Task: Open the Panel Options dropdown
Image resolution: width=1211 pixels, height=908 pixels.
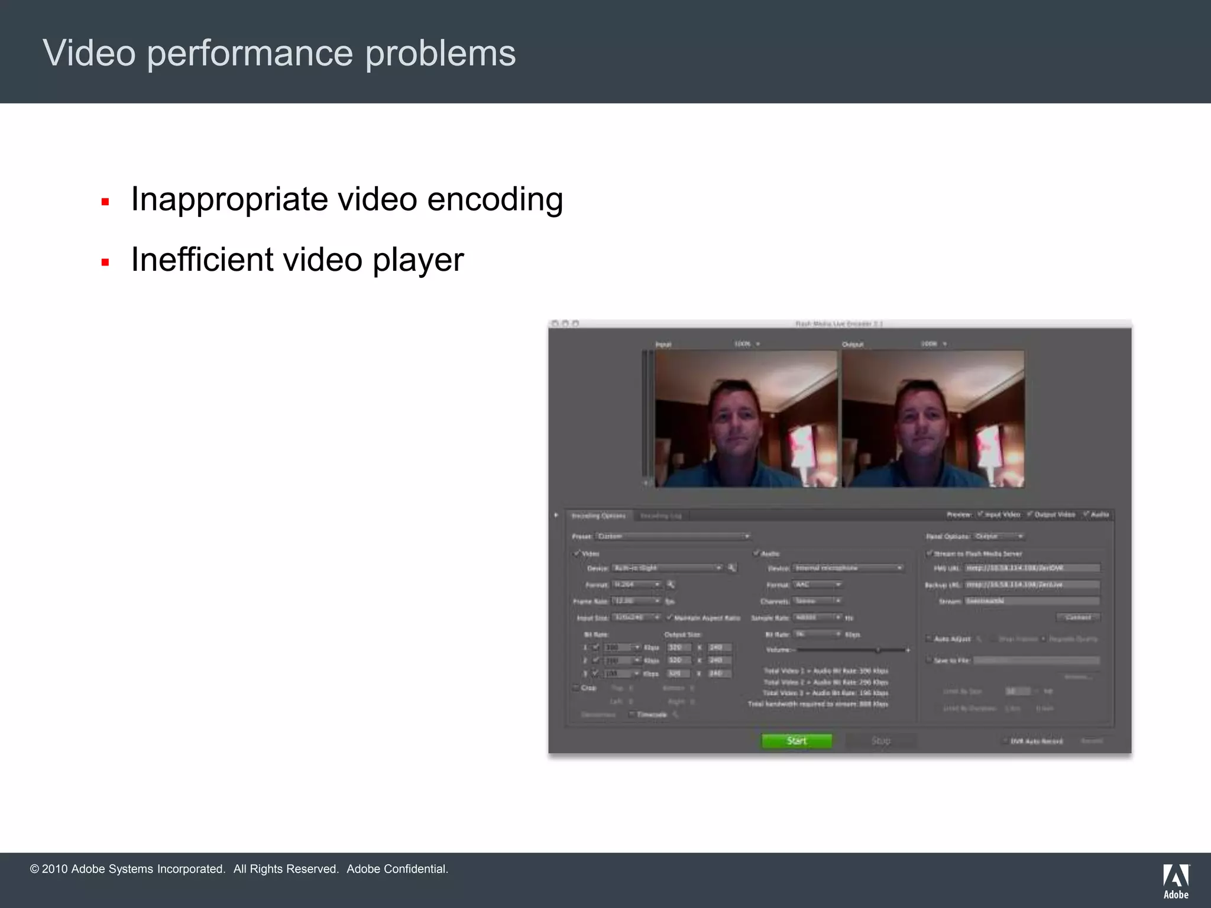Action: [999, 536]
